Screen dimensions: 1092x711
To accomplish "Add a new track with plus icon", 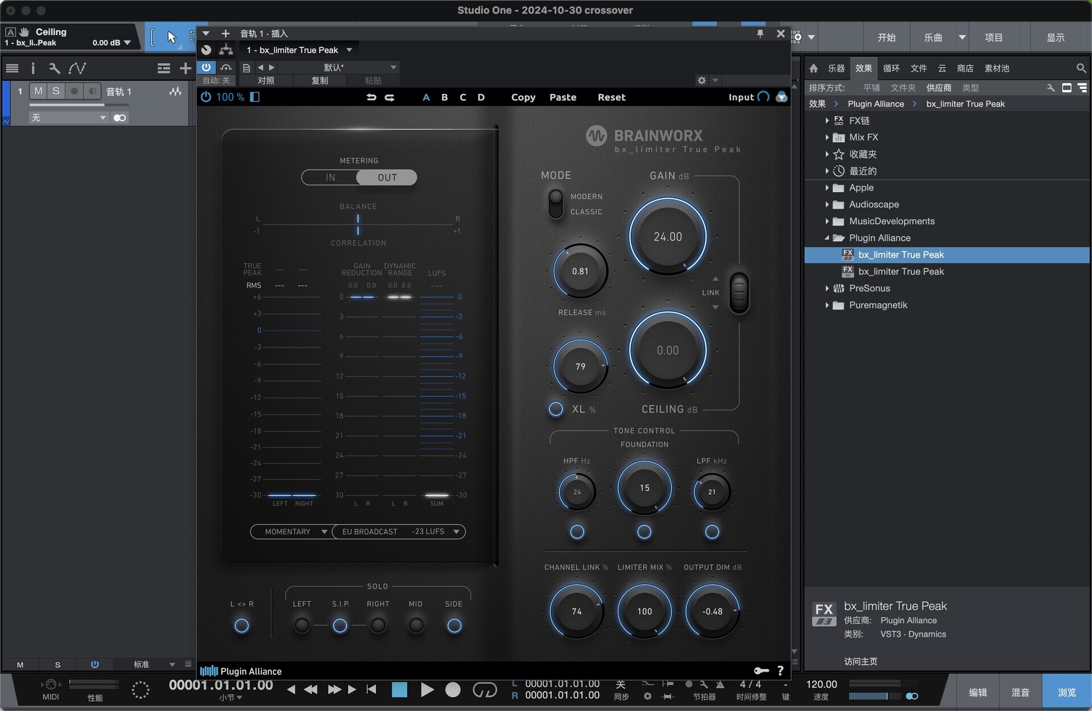I will (185, 68).
